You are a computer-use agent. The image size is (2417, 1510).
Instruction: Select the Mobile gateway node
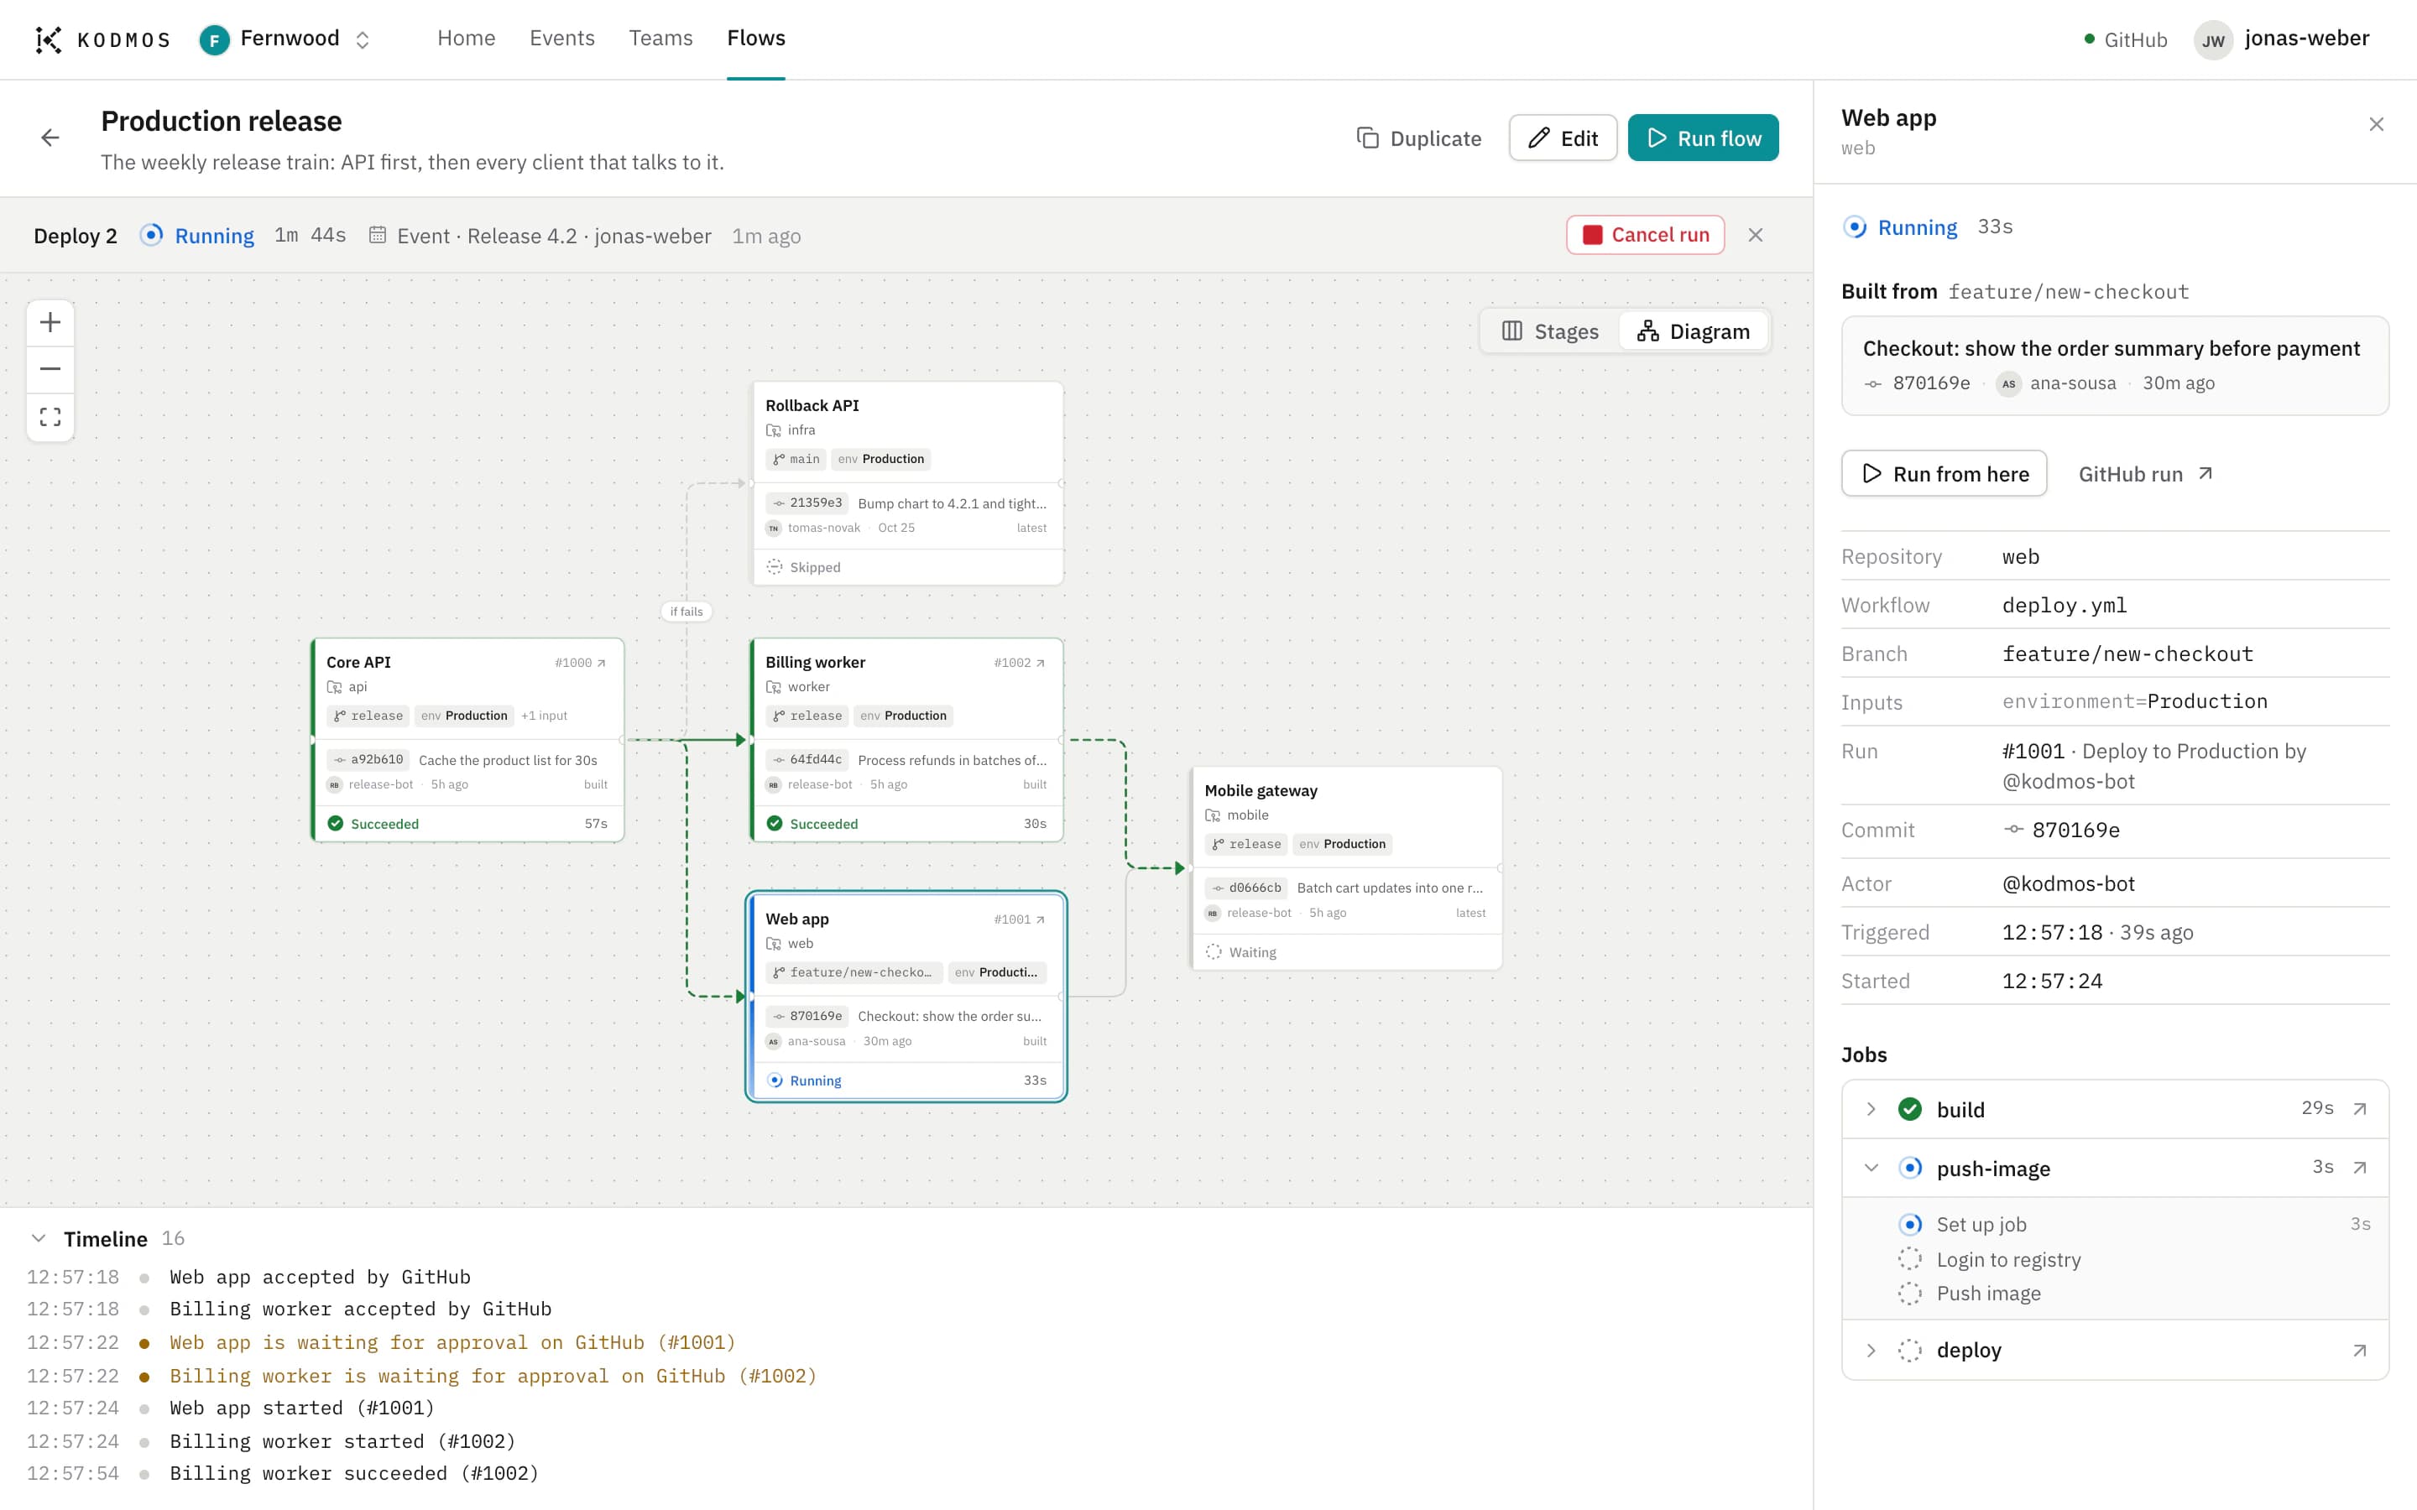tap(1346, 868)
